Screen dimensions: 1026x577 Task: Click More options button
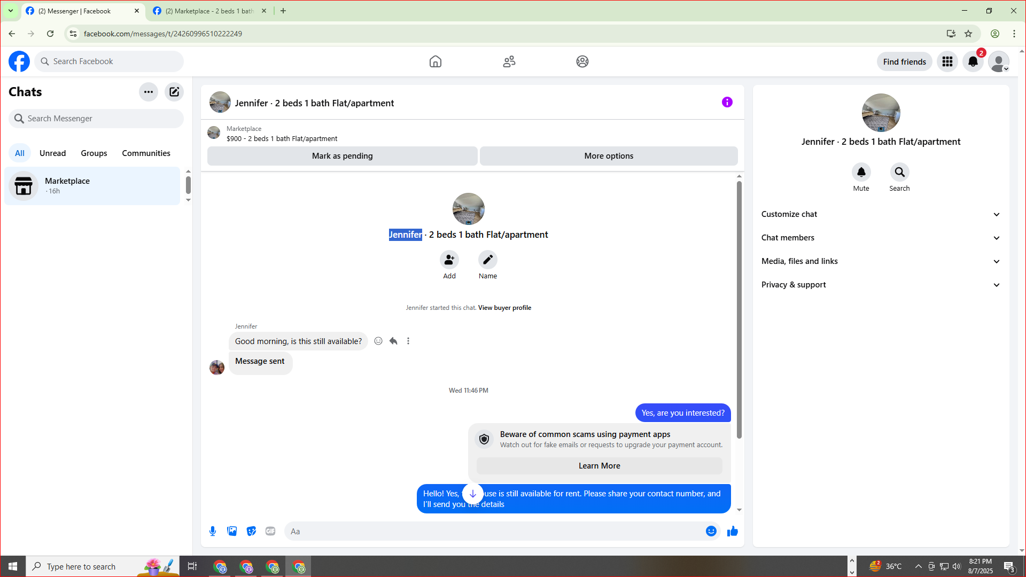coord(609,156)
